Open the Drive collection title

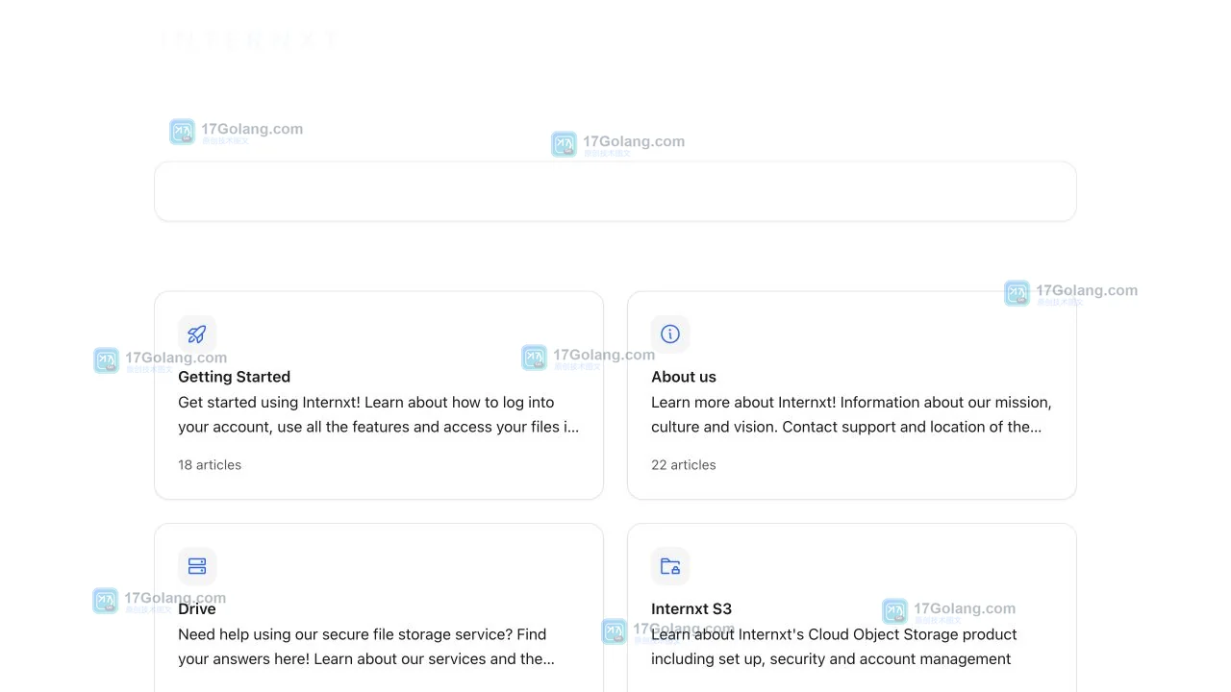pos(197,608)
